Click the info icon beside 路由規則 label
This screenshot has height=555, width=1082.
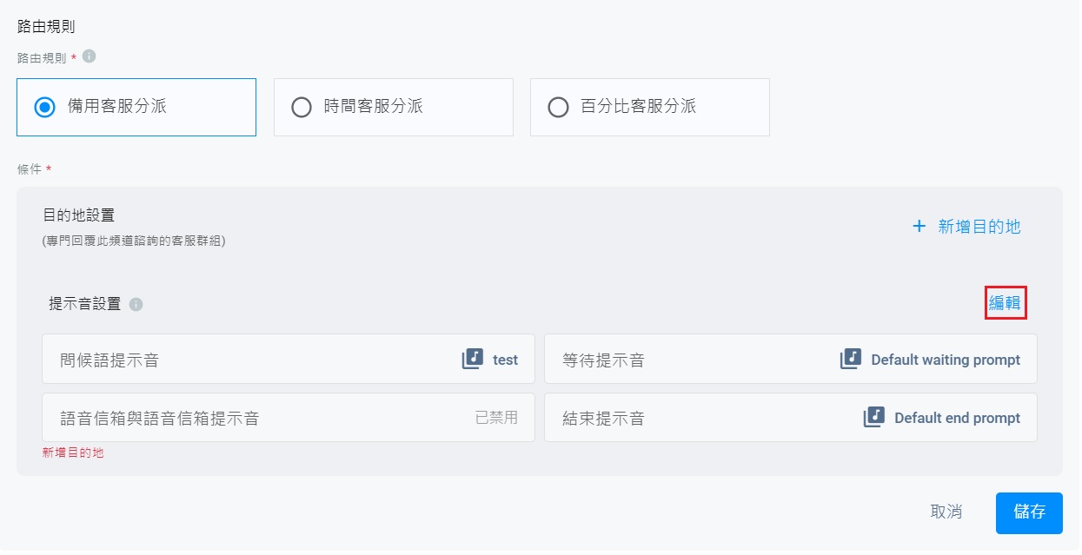[x=89, y=56]
